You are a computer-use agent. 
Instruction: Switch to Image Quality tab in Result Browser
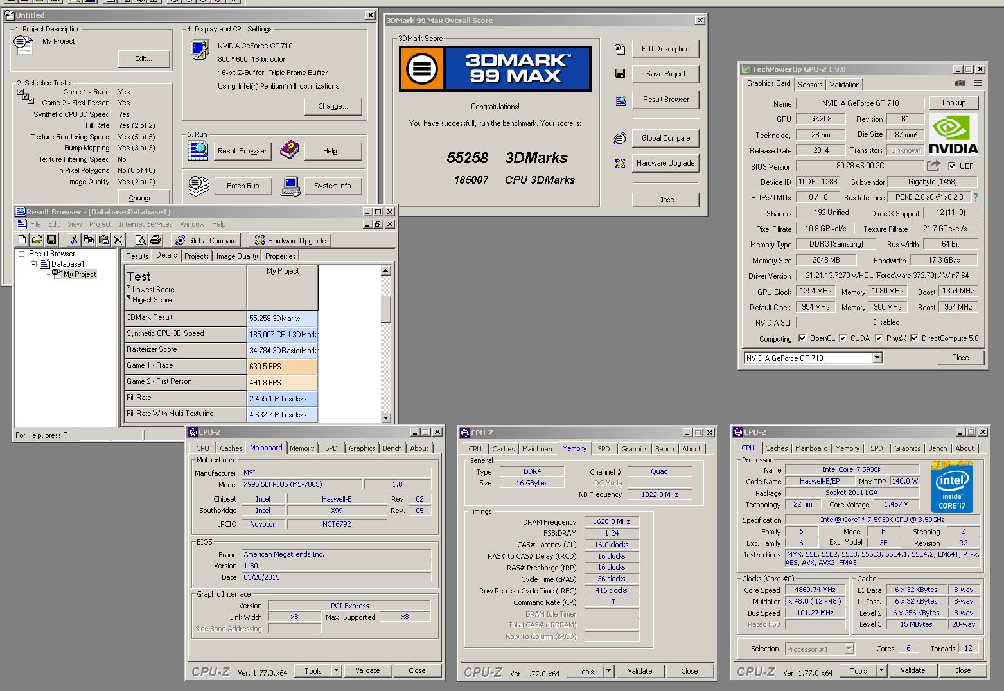[x=237, y=256]
